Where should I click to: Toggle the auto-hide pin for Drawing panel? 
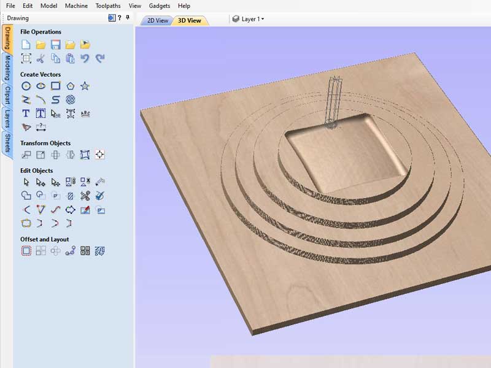coord(128,18)
